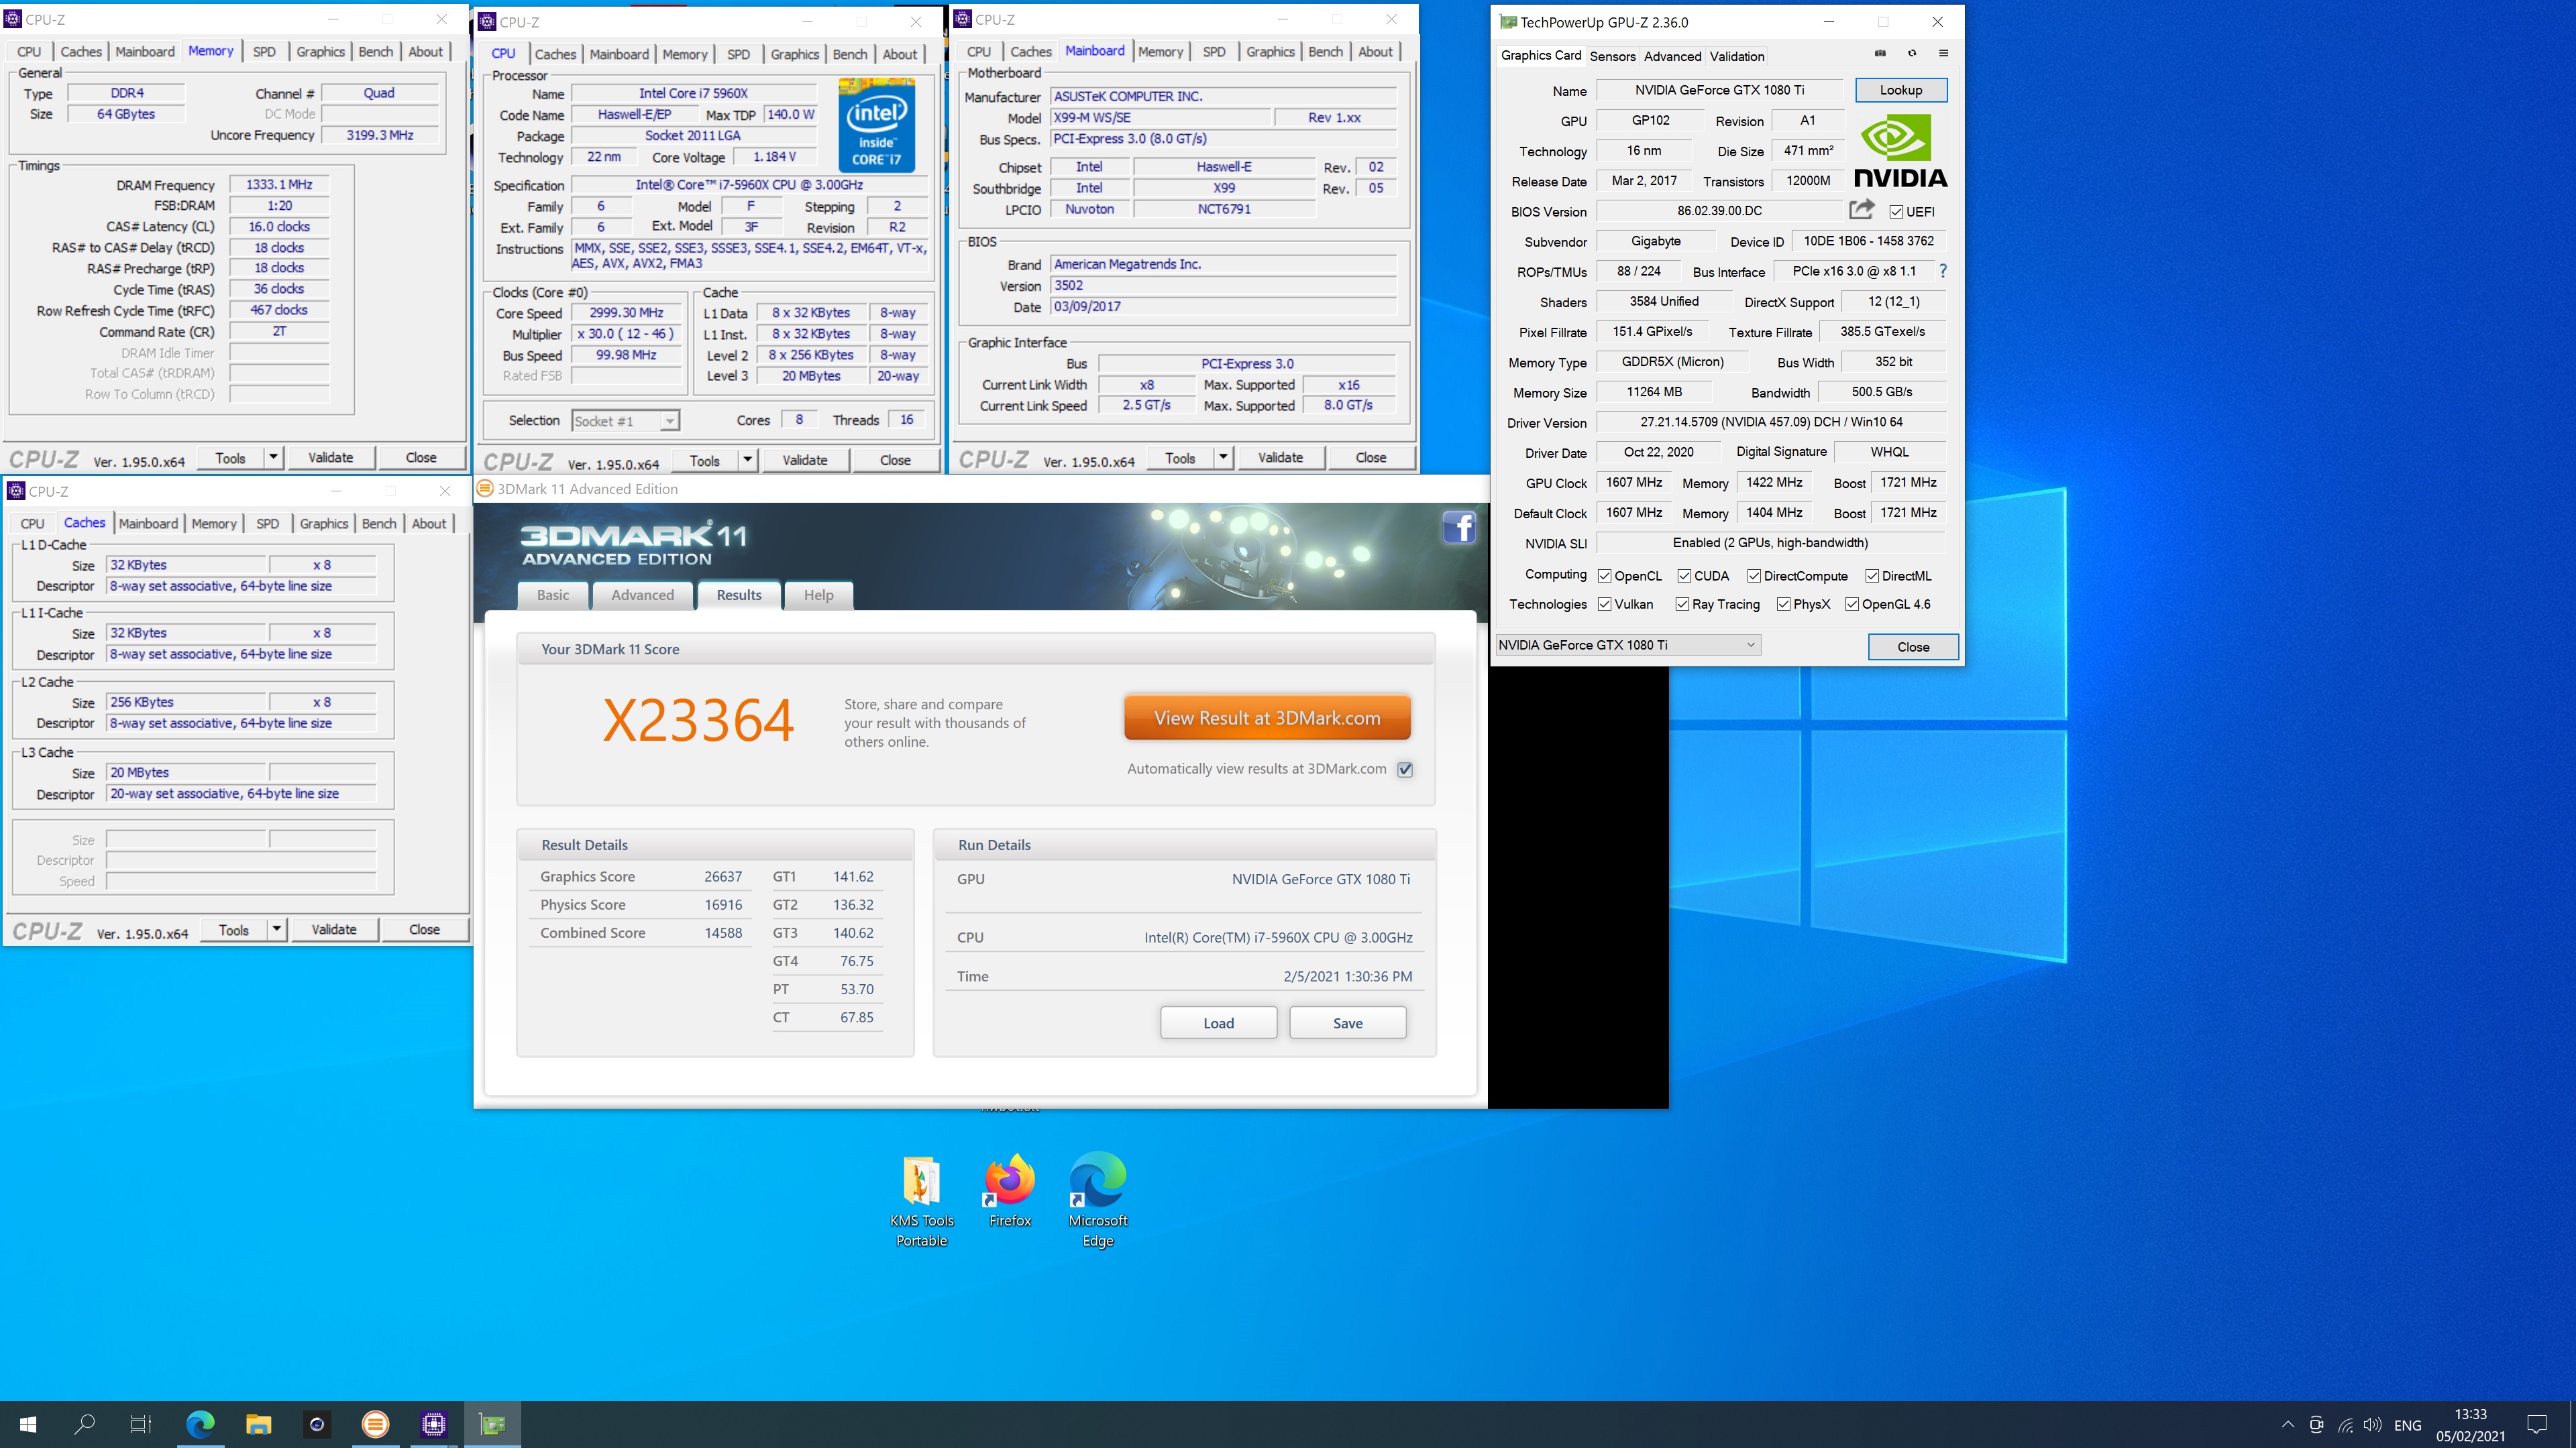Click the X23364 score value
The image size is (2576, 1448).
(x=698, y=719)
